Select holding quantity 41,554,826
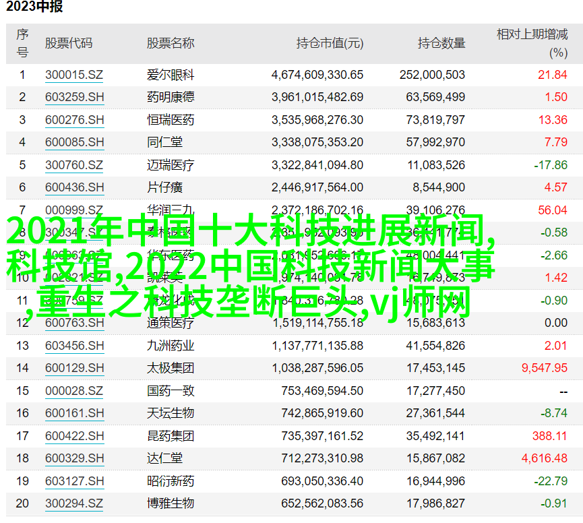583x523 pixels. (x=435, y=346)
